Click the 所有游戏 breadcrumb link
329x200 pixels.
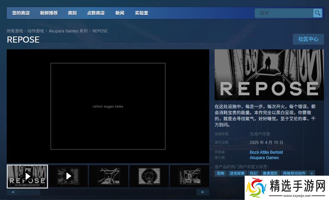coord(15,31)
